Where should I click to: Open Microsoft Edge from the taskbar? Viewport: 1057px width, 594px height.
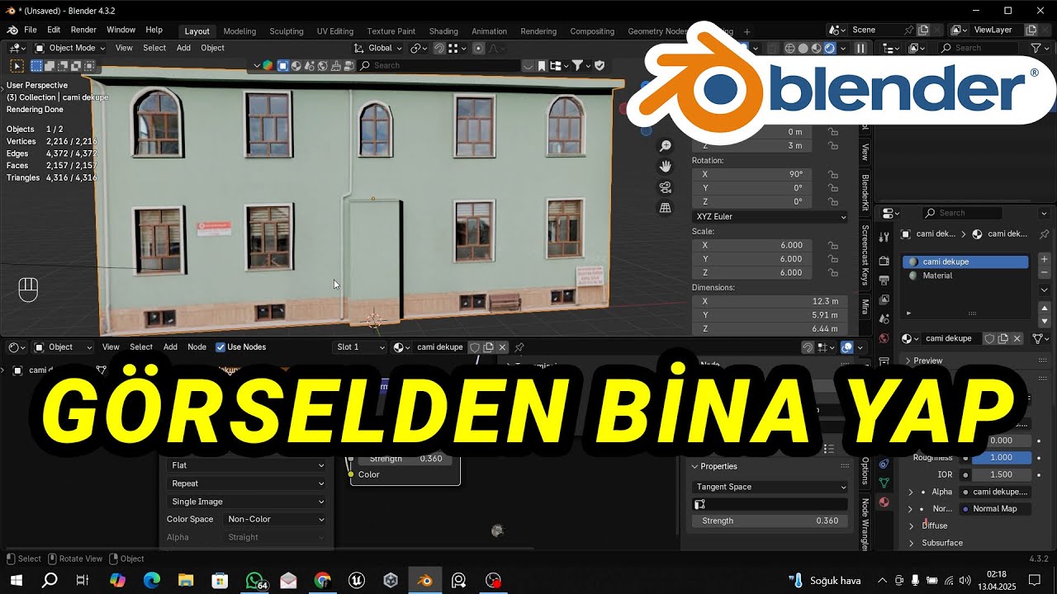[152, 580]
